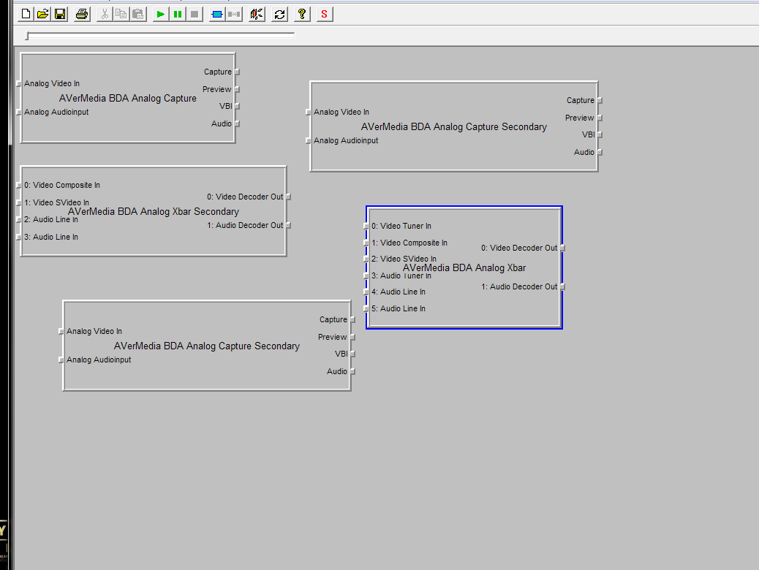759x570 pixels.
Task: Open help with question mark icon
Action: pyautogui.click(x=302, y=14)
